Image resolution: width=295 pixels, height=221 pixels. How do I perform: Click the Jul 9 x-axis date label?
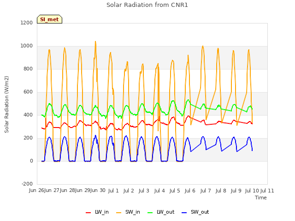pyautogui.click(x=236, y=191)
